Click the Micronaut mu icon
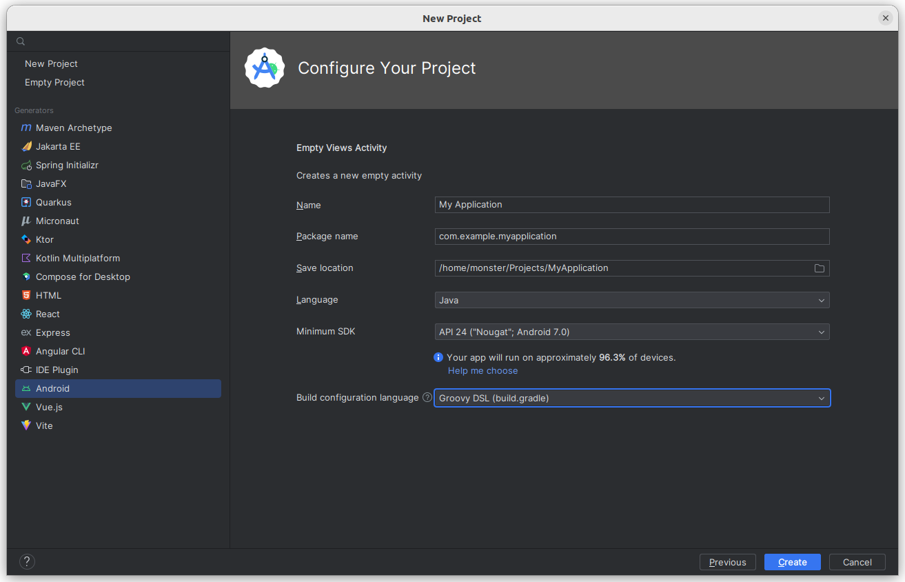905x582 pixels. point(26,221)
